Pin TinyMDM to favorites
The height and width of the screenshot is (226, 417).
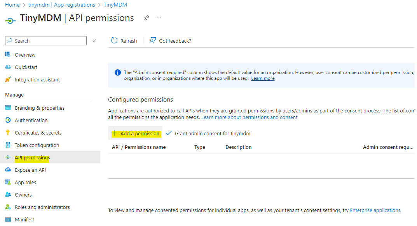(146, 17)
